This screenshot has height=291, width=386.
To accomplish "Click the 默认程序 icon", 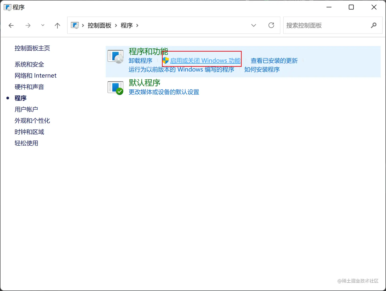I will click(115, 88).
